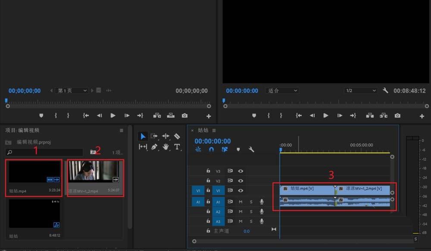Image resolution: width=431 pixels, height=251 pixels.
Task: Adjust the master track 0.0 volume value
Action: (247, 231)
